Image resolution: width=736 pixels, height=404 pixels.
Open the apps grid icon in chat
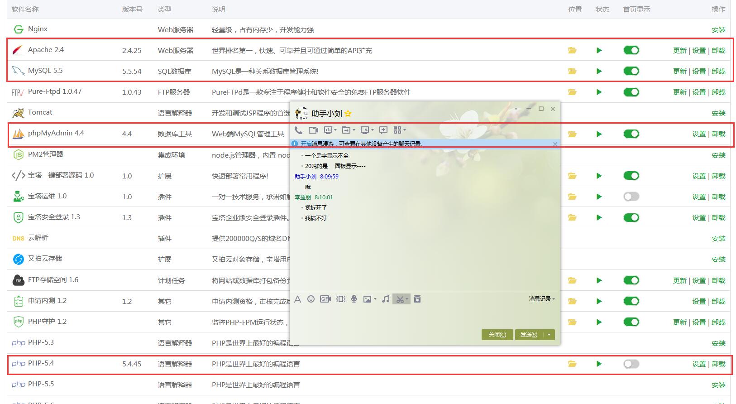(x=397, y=130)
